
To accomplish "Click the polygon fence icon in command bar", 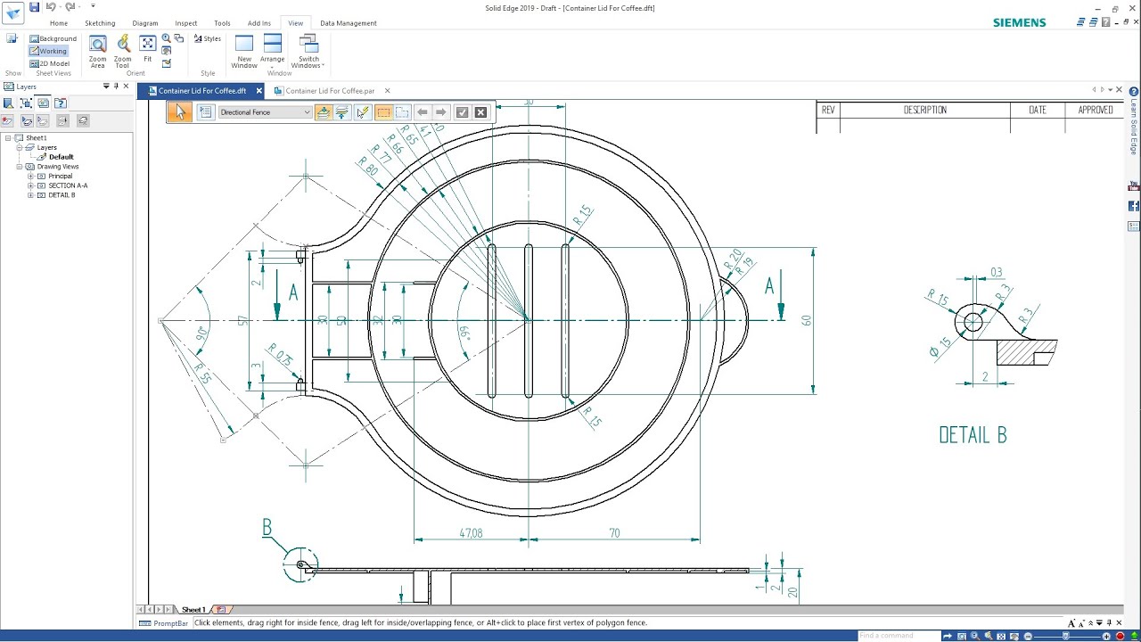I will (402, 112).
